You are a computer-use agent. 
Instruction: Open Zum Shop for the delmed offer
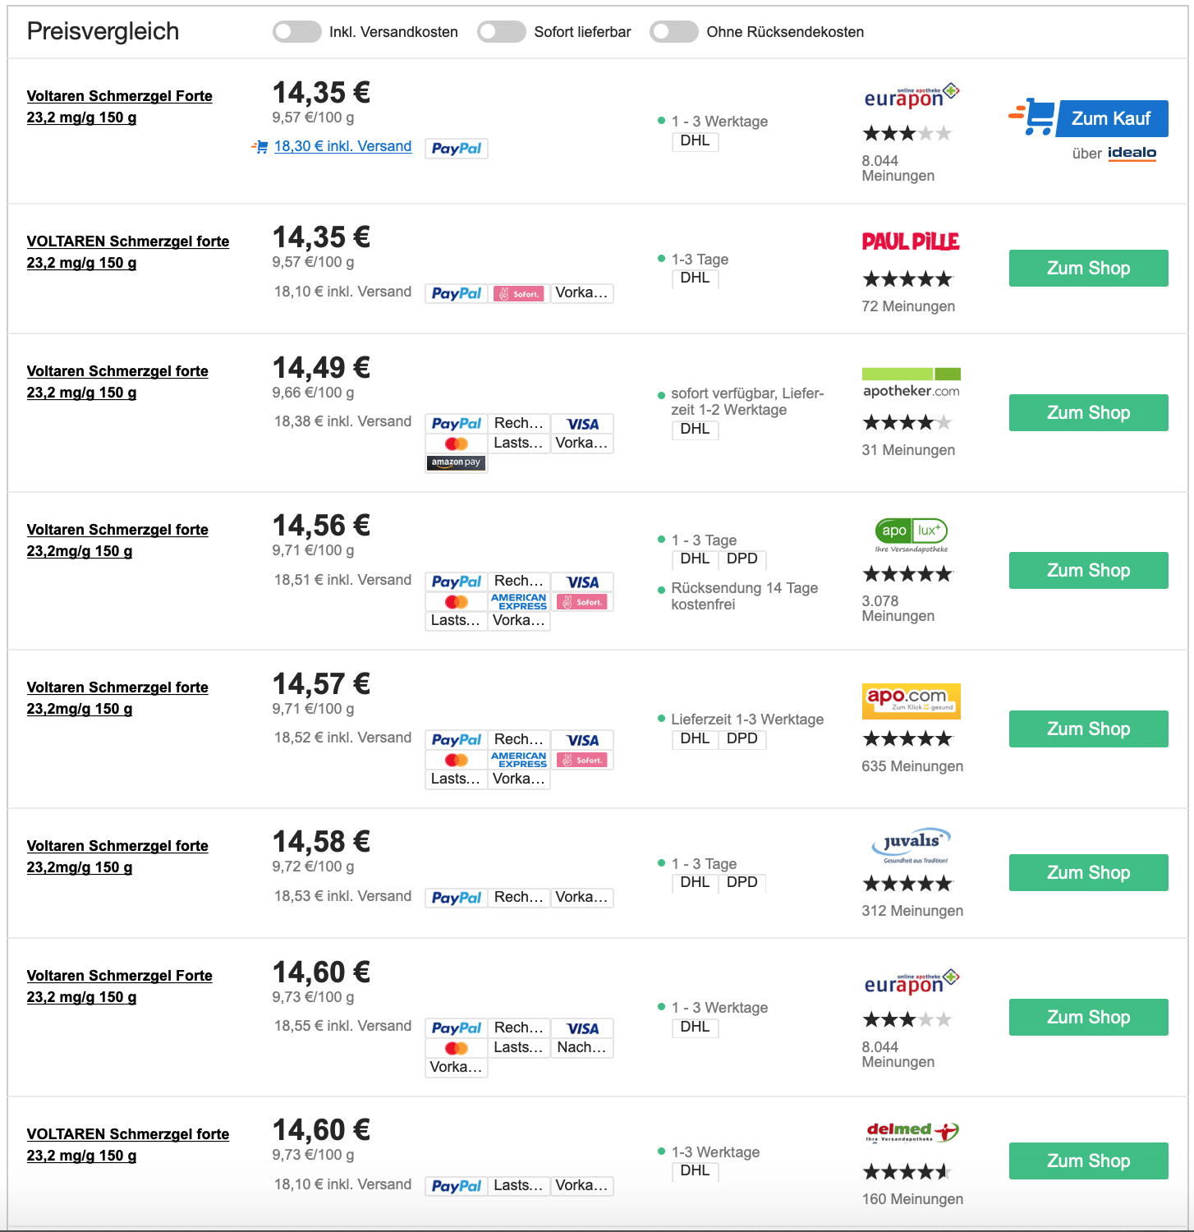point(1089,1161)
